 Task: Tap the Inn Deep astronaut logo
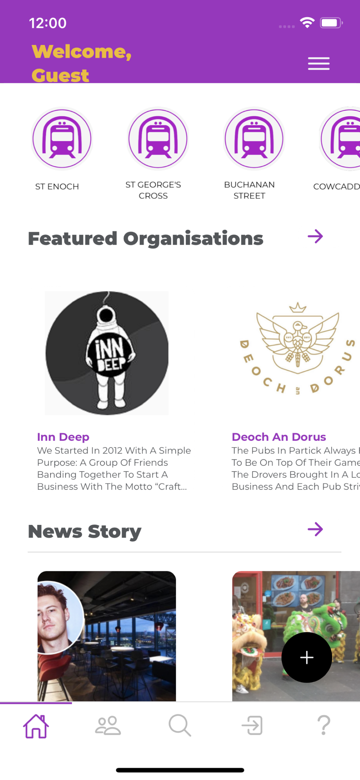point(107,353)
